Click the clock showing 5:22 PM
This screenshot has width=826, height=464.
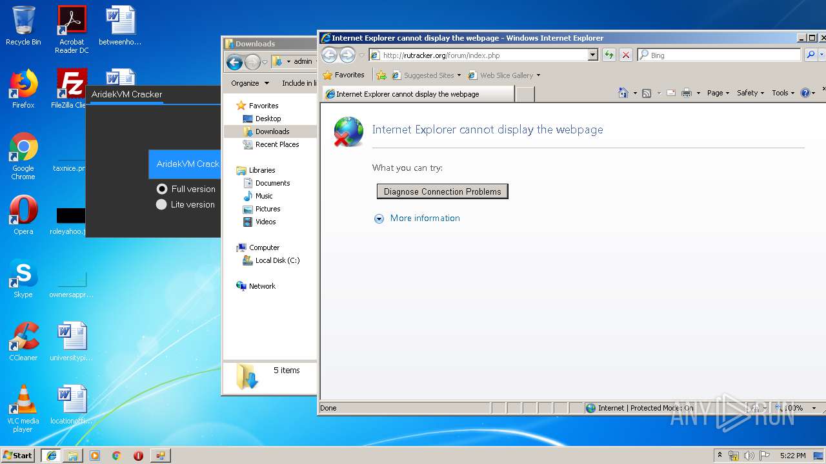(x=792, y=456)
